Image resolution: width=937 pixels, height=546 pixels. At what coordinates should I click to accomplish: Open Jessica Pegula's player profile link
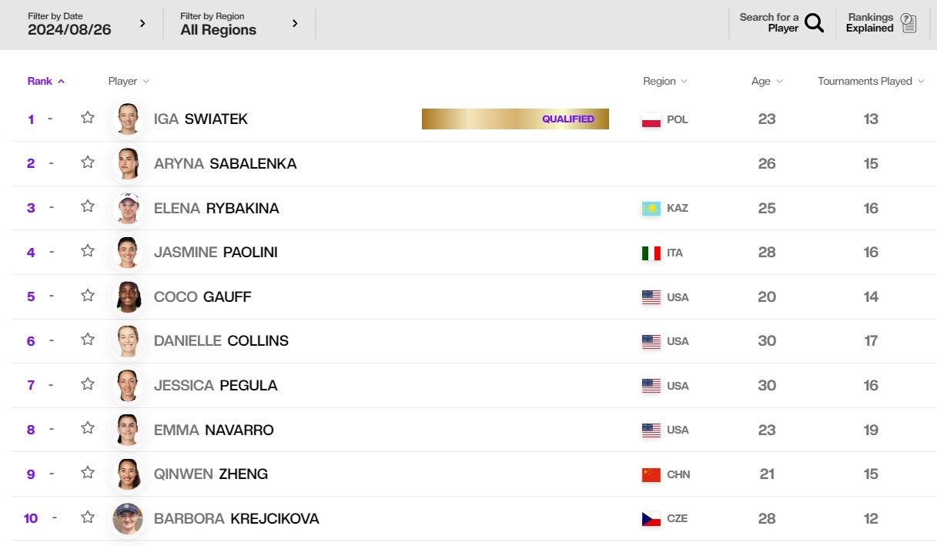pyautogui.click(x=216, y=385)
